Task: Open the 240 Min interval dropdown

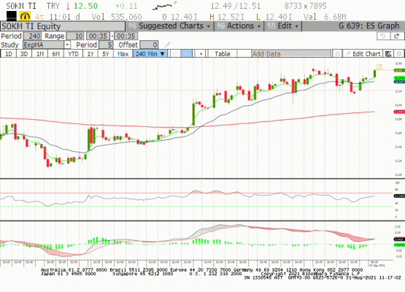Action: click(150, 54)
